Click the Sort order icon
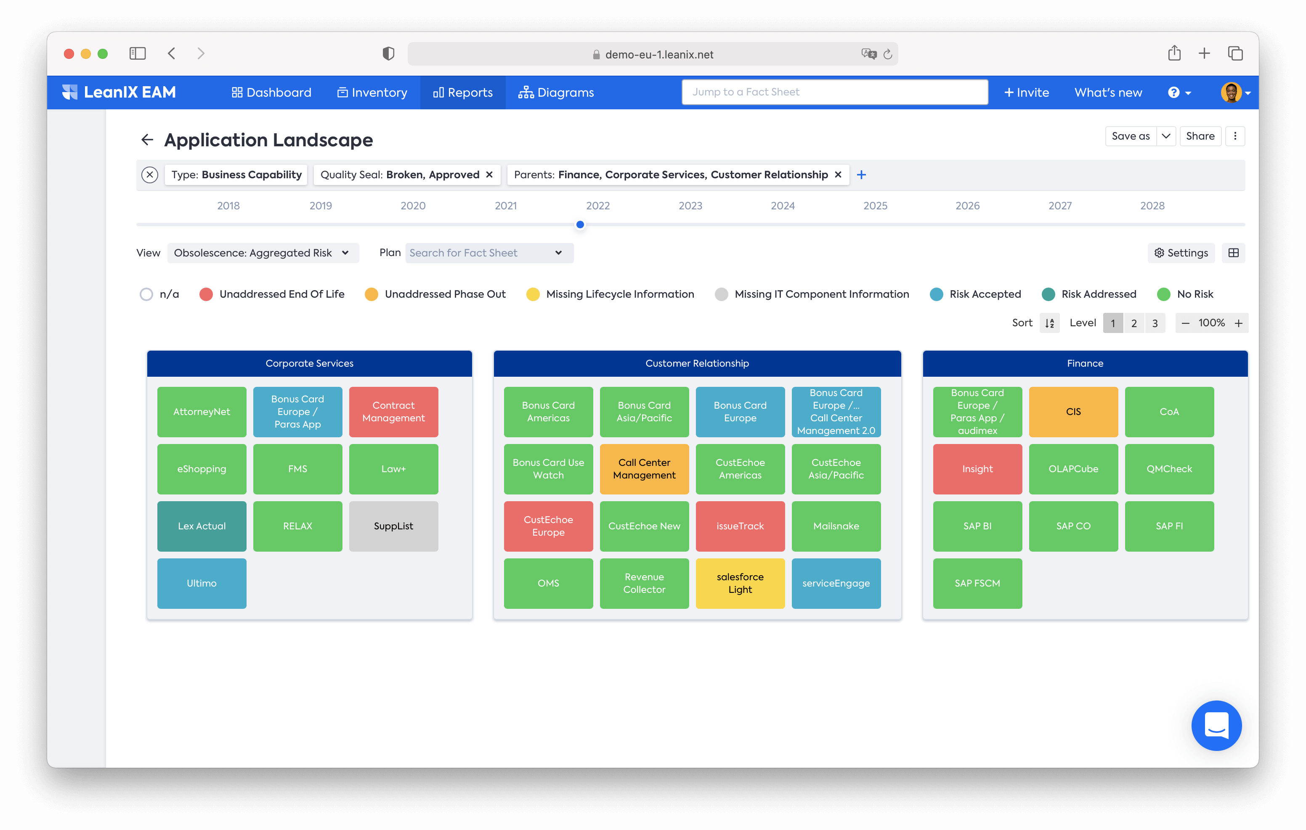This screenshot has height=830, width=1306. pos(1049,323)
